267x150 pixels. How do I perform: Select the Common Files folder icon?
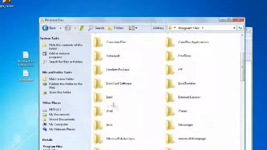pyautogui.click(x=98, y=42)
